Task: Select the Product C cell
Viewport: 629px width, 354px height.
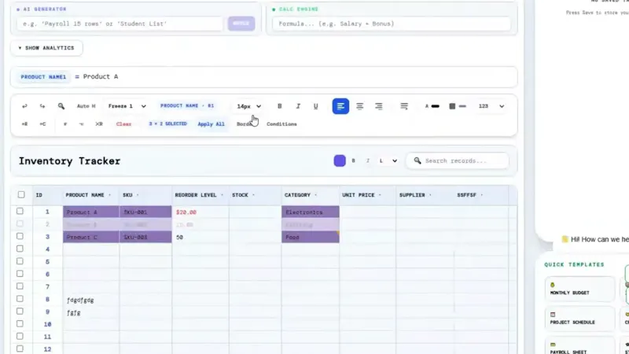Action: 91,237
